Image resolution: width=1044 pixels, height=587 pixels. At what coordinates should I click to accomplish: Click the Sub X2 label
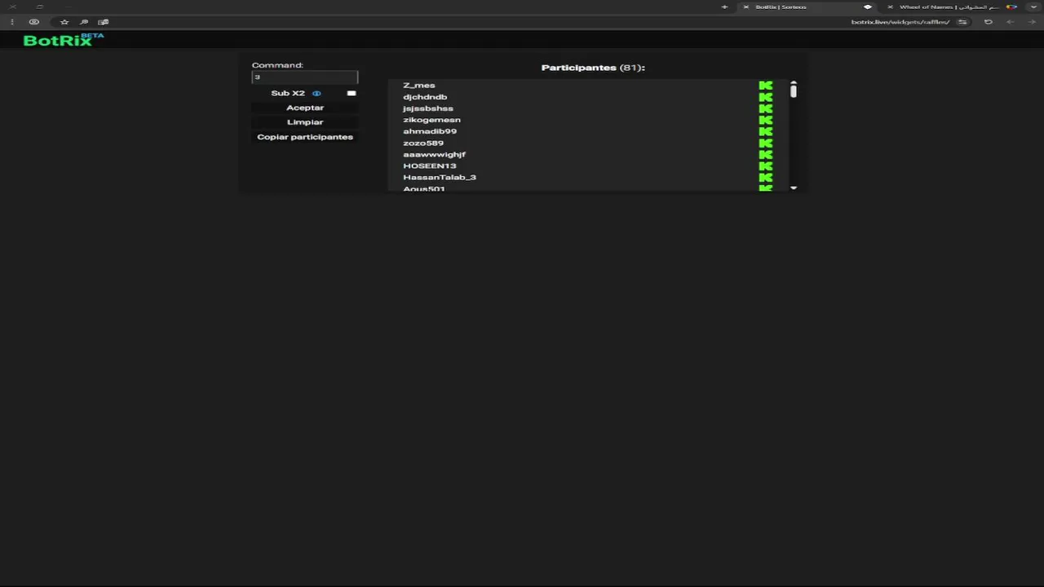pos(288,93)
